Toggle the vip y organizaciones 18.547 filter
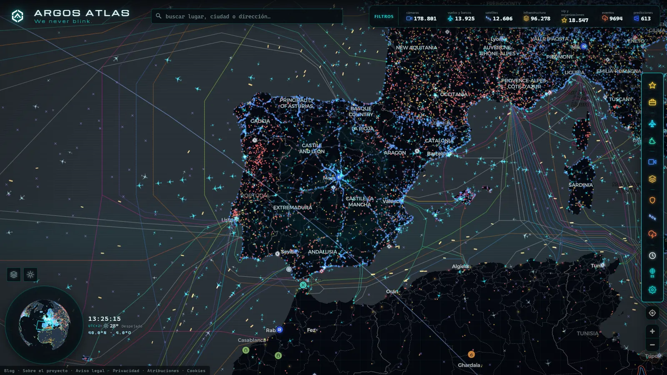This screenshot has width=667, height=375. coord(575,17)
